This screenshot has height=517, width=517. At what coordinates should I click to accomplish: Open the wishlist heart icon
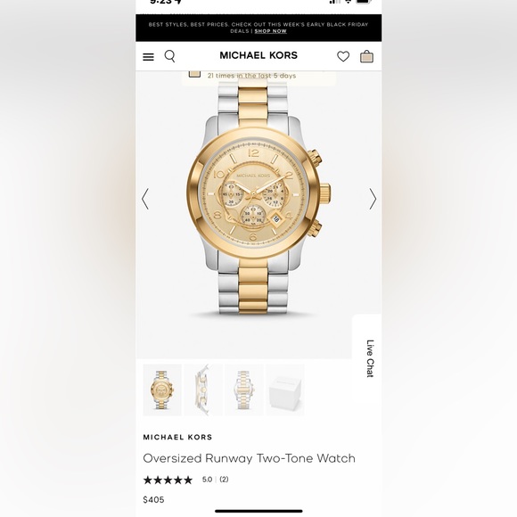coord(343,56)
